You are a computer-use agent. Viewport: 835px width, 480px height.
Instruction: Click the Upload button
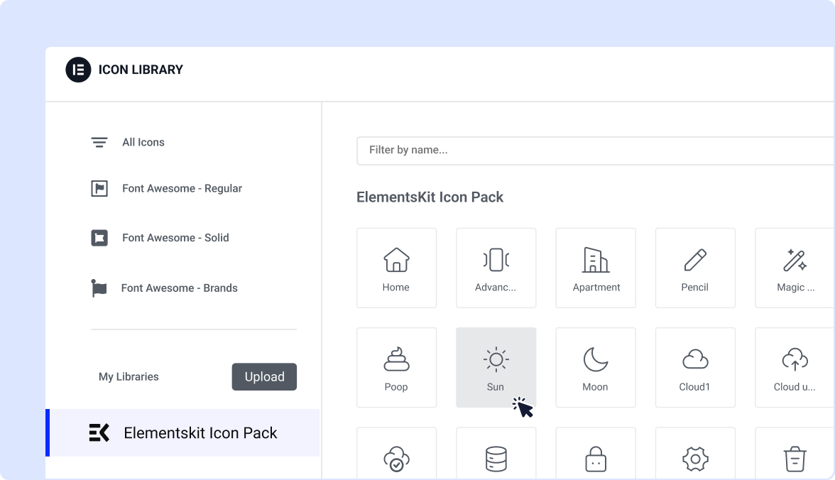pyautogui.click(x=264, y=376)
